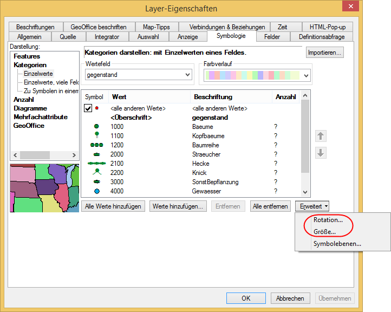391x312 pixels.
Task: Open the Map-Tipps tab
Action: [157, 27]
